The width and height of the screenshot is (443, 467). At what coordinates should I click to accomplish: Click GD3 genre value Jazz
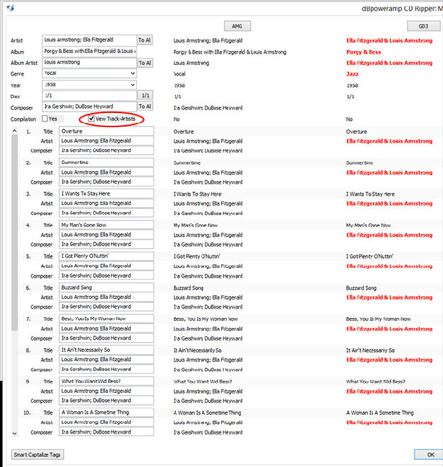point(352,74)
